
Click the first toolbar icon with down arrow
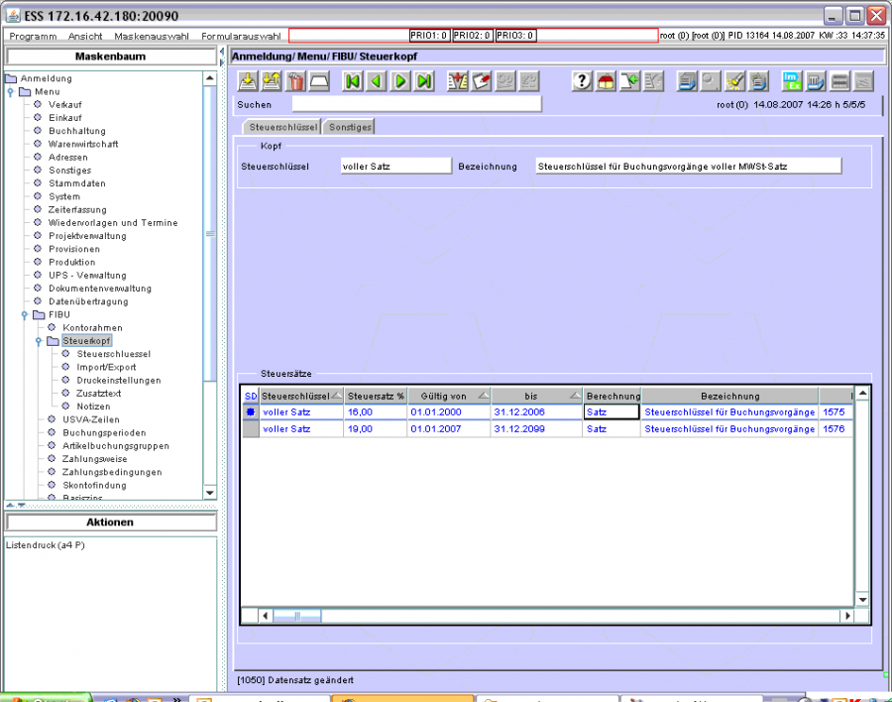248,81
